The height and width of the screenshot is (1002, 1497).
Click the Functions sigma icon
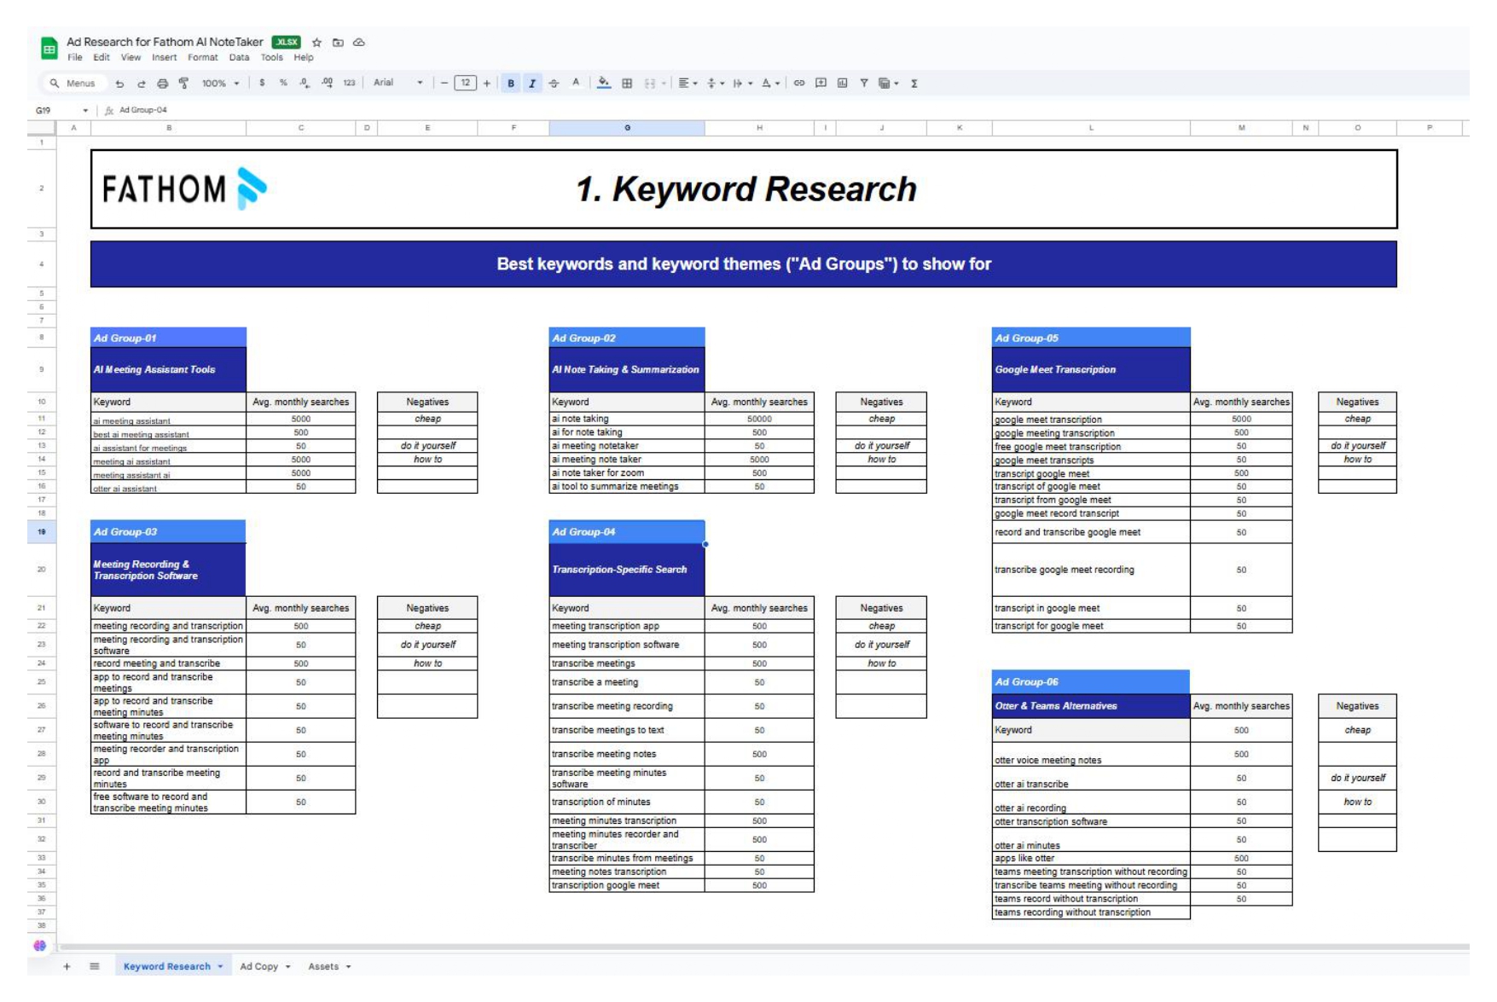click(x=914, y=84)
